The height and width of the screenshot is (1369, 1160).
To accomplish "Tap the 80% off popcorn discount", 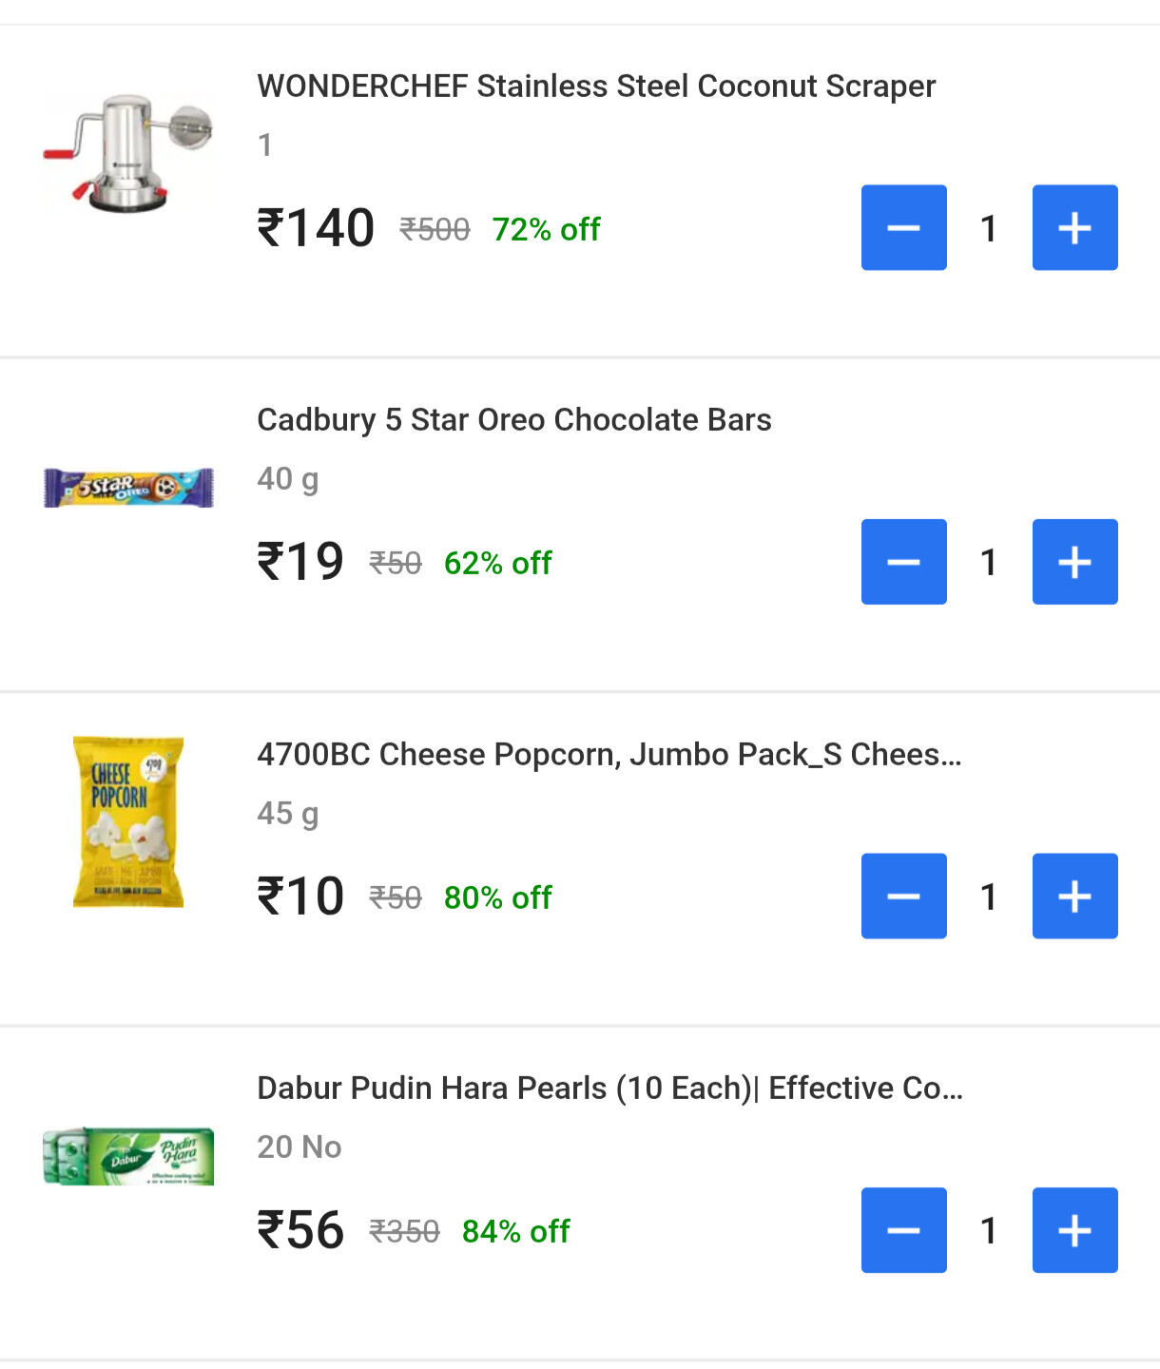I will [497, 897].
